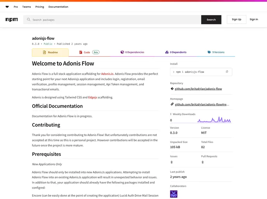This screenshot has width=267, height=199.
Task: Switch to the Readme tab
Action: tap(50, 52)
